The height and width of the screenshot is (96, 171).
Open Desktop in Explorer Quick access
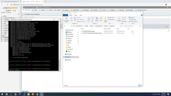tap(69, 32)
